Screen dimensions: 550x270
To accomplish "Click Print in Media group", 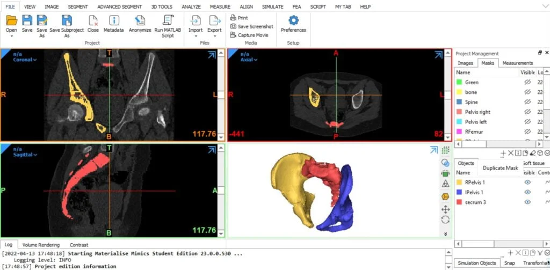I will click(239, 18).
